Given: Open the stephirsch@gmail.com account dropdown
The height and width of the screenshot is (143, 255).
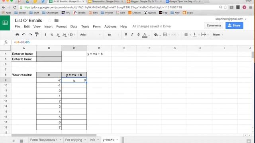Looking at the screenshot, I should click(x=231, y=19).
